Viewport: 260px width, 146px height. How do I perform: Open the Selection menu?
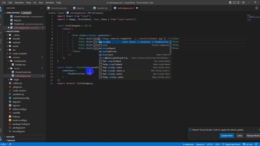pyautogui.click(x=19, y=2)
